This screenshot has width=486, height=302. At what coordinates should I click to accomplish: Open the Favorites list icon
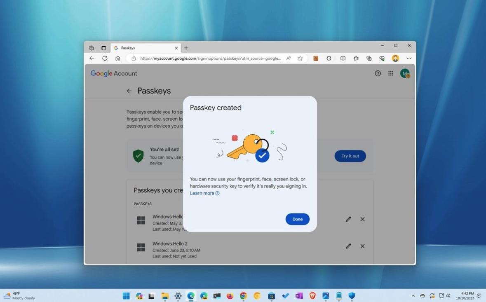tap(356, 58)
